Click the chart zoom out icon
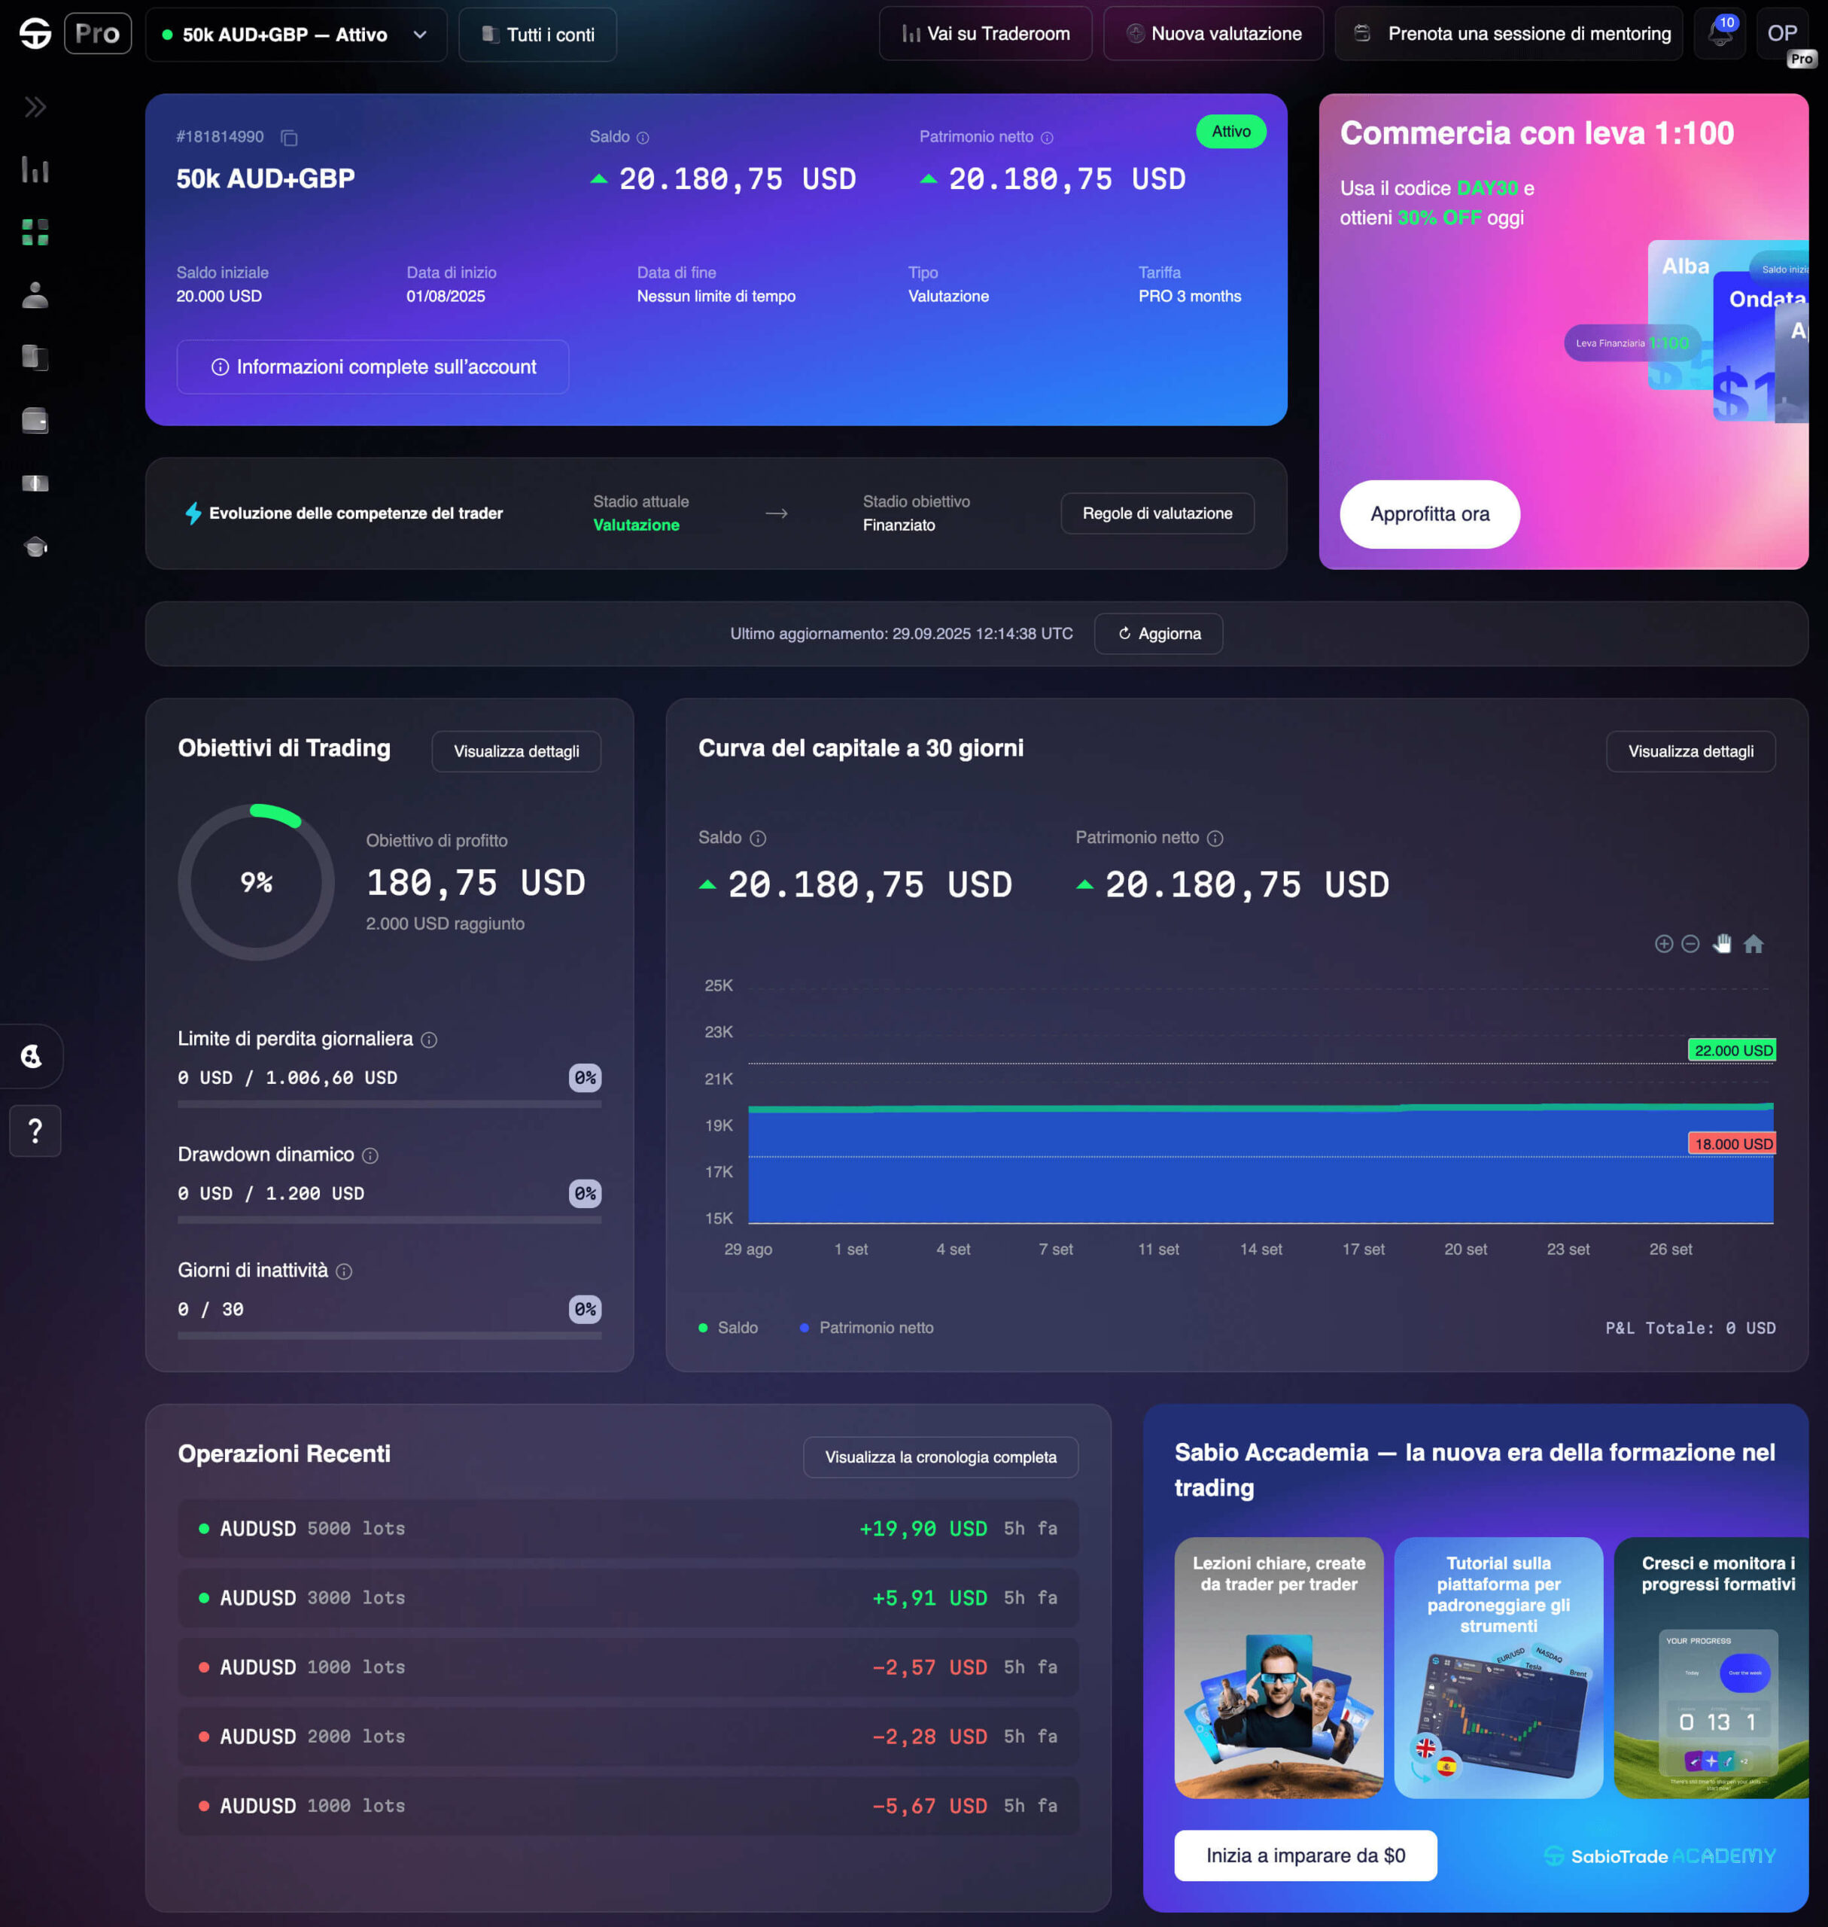Screen dimensions: 1828x1927 click(x=1690, y=943)
